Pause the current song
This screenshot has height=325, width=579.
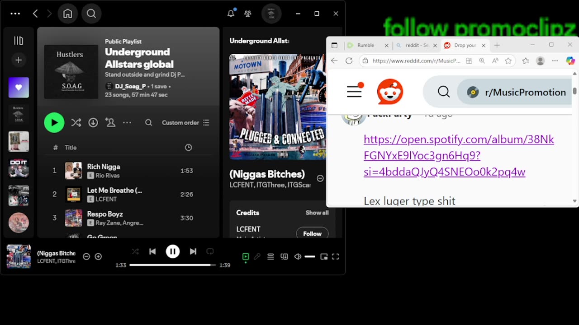coord(173,251)
